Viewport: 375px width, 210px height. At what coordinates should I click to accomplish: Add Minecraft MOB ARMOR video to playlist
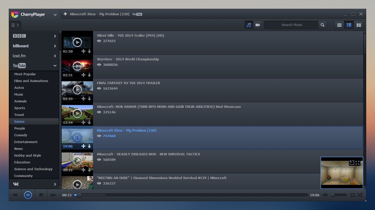point(83,122)
